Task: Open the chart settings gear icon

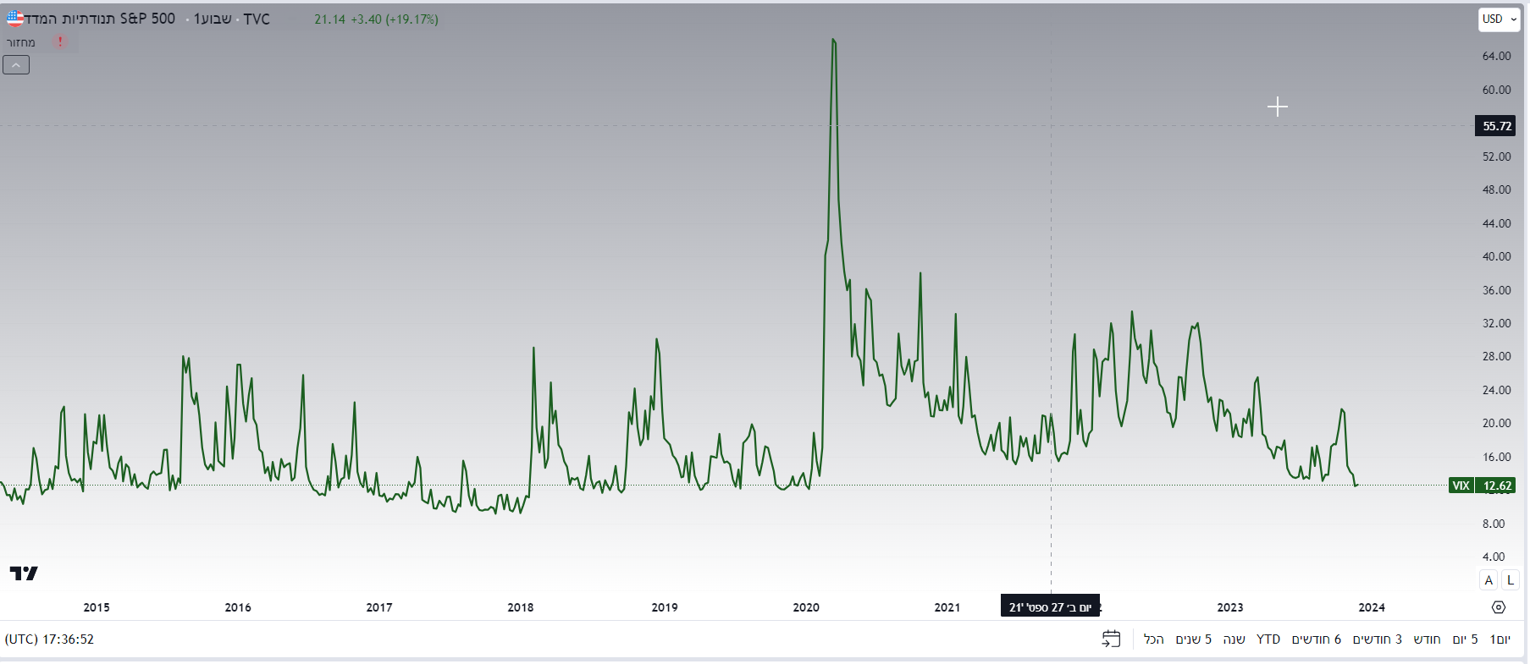Action: 1499,607
